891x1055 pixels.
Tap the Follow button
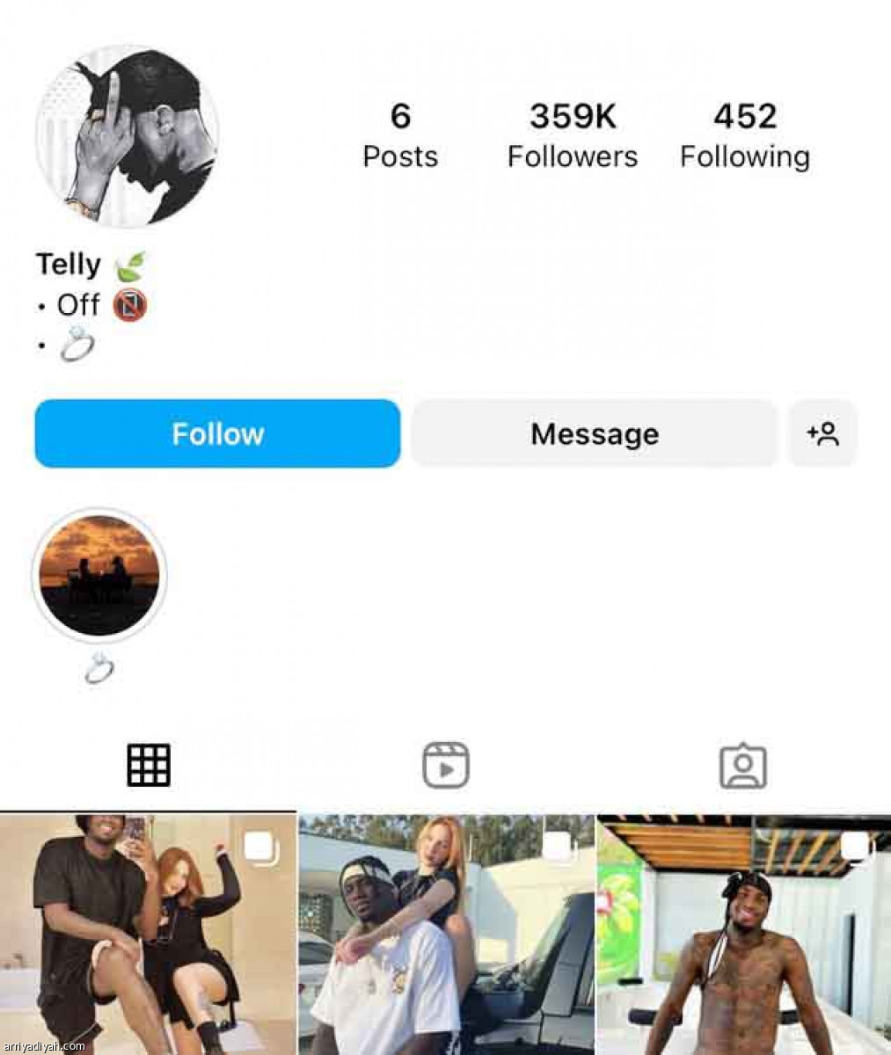tap(217, 433)
